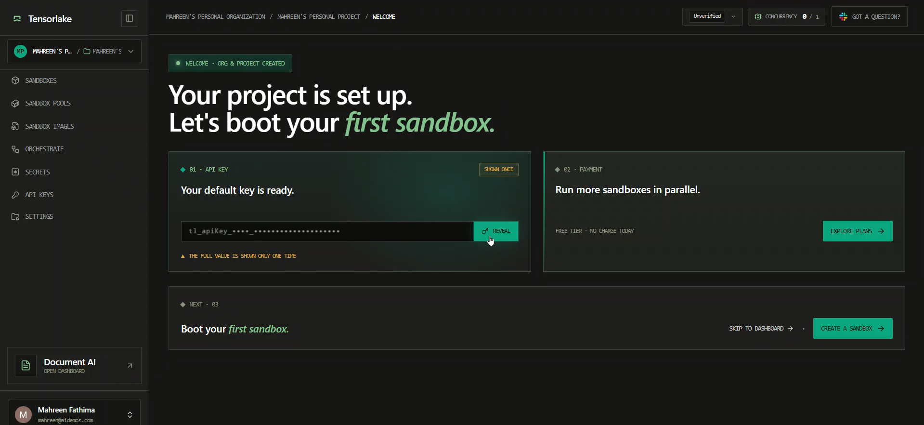
Task: Click the user avatar M
Action: tap(23, 414)
